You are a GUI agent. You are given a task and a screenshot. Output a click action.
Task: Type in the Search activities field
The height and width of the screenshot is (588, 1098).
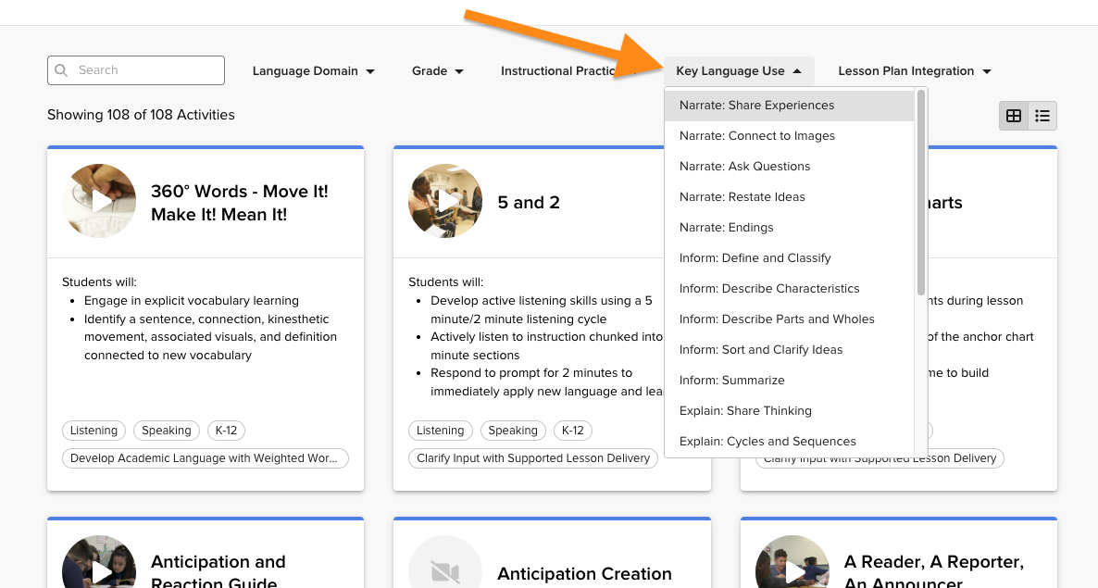136,70
